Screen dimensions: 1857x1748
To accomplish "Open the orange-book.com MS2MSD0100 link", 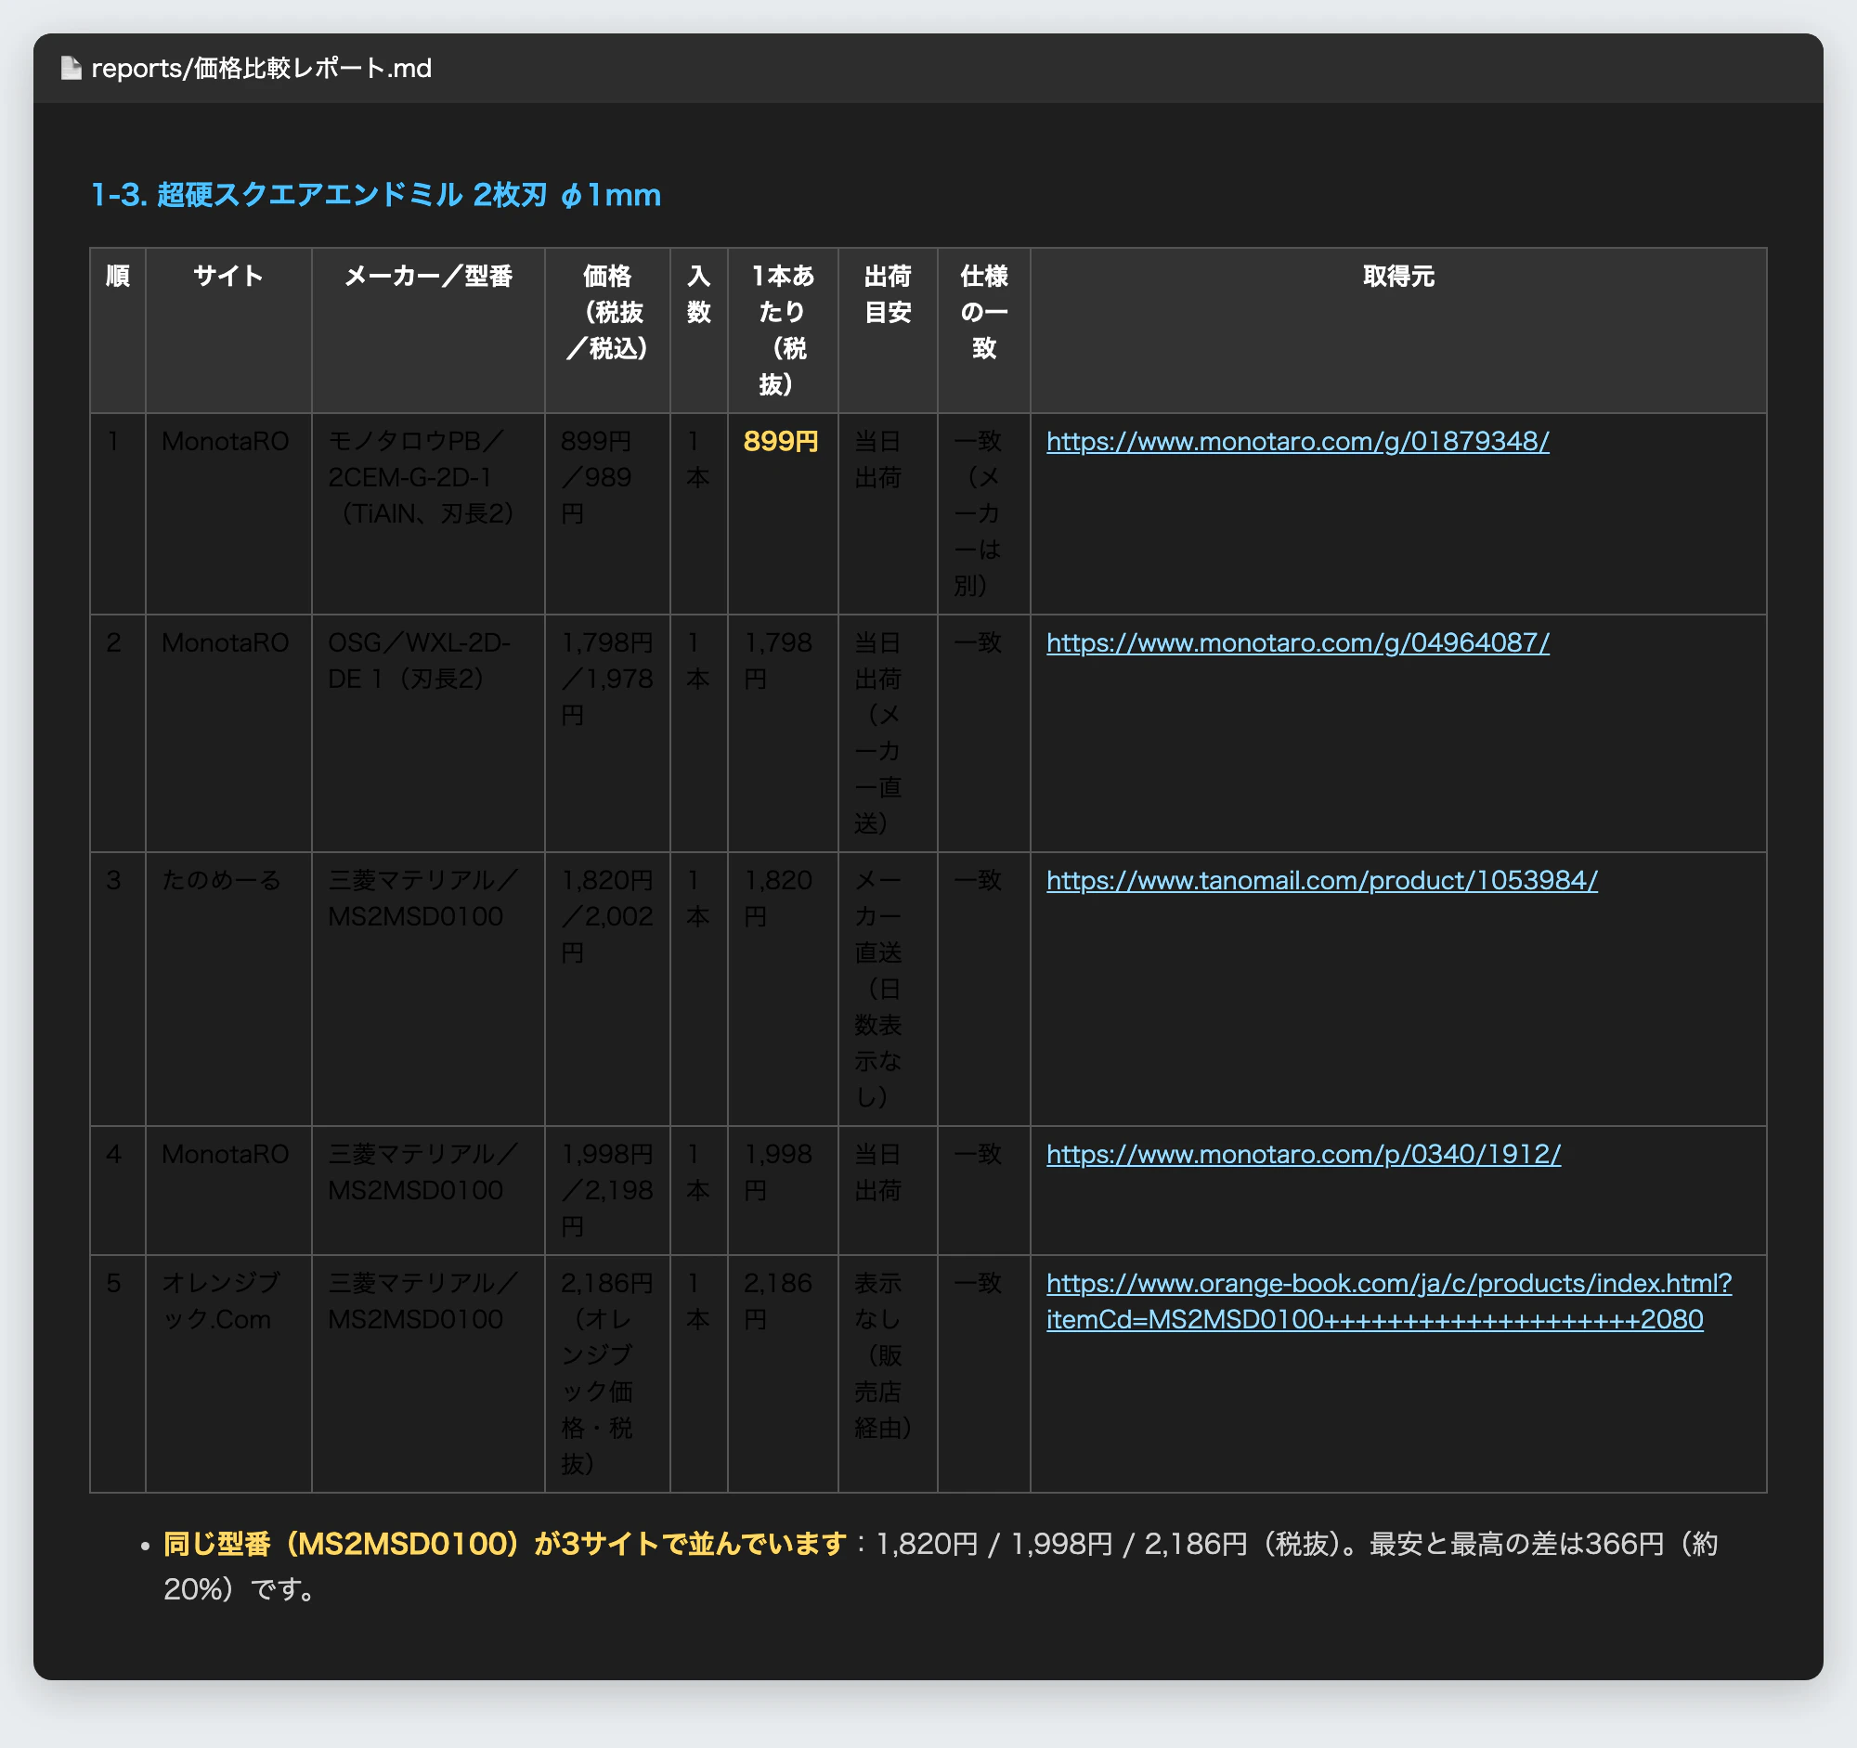I will point(1389,1301).
